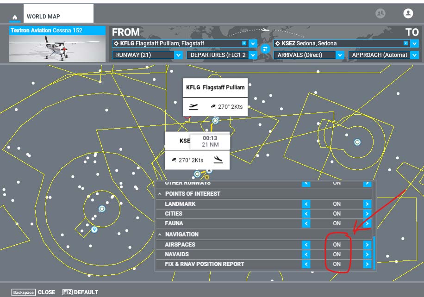Image resolution: width=424 pixels, height=297 pixels.
Task: Open the ARRIVALS (Direct) dropdown
Action: tap(309, 55)
